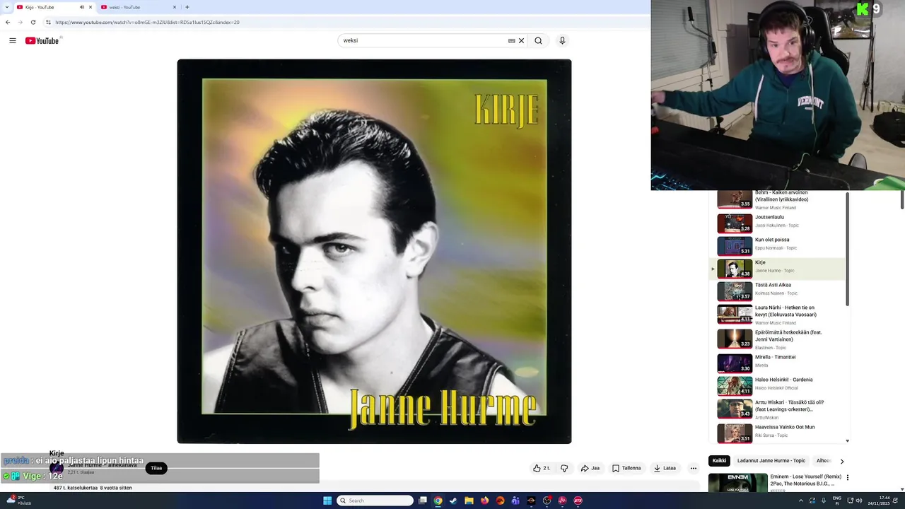
Task: Show hidden system tray icons chevron
Action: pos(800,501)
